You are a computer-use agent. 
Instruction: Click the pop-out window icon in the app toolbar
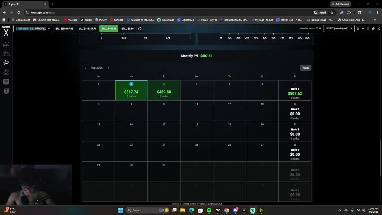coord(373,29)
